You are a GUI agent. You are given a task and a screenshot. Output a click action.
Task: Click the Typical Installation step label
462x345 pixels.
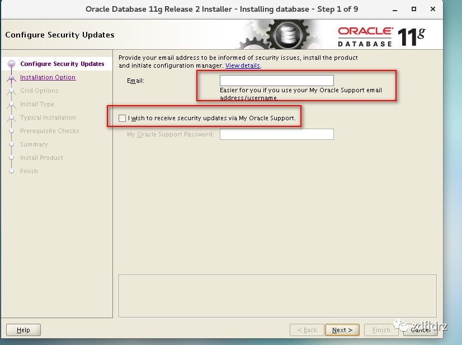48,117
